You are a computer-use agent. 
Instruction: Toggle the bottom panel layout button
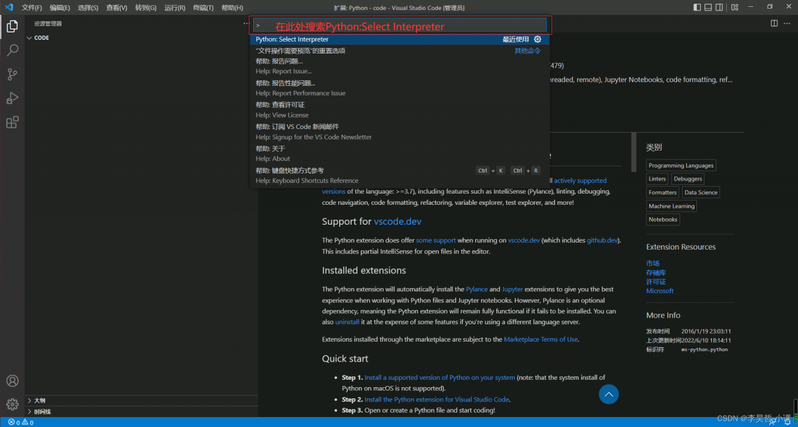pos(708,7)
